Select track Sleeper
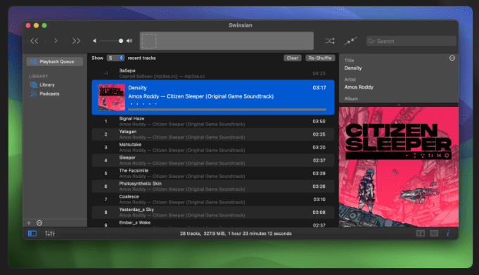Viewport: 479px width, 275px height. point(213,160)
